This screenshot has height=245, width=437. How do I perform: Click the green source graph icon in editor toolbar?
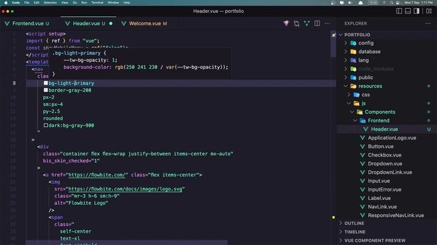click(307, 24)
